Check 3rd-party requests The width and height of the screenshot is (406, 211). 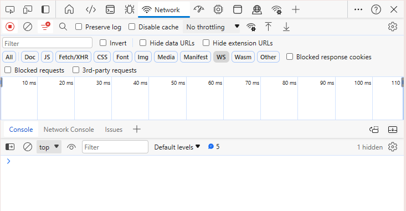coord(76,70)
